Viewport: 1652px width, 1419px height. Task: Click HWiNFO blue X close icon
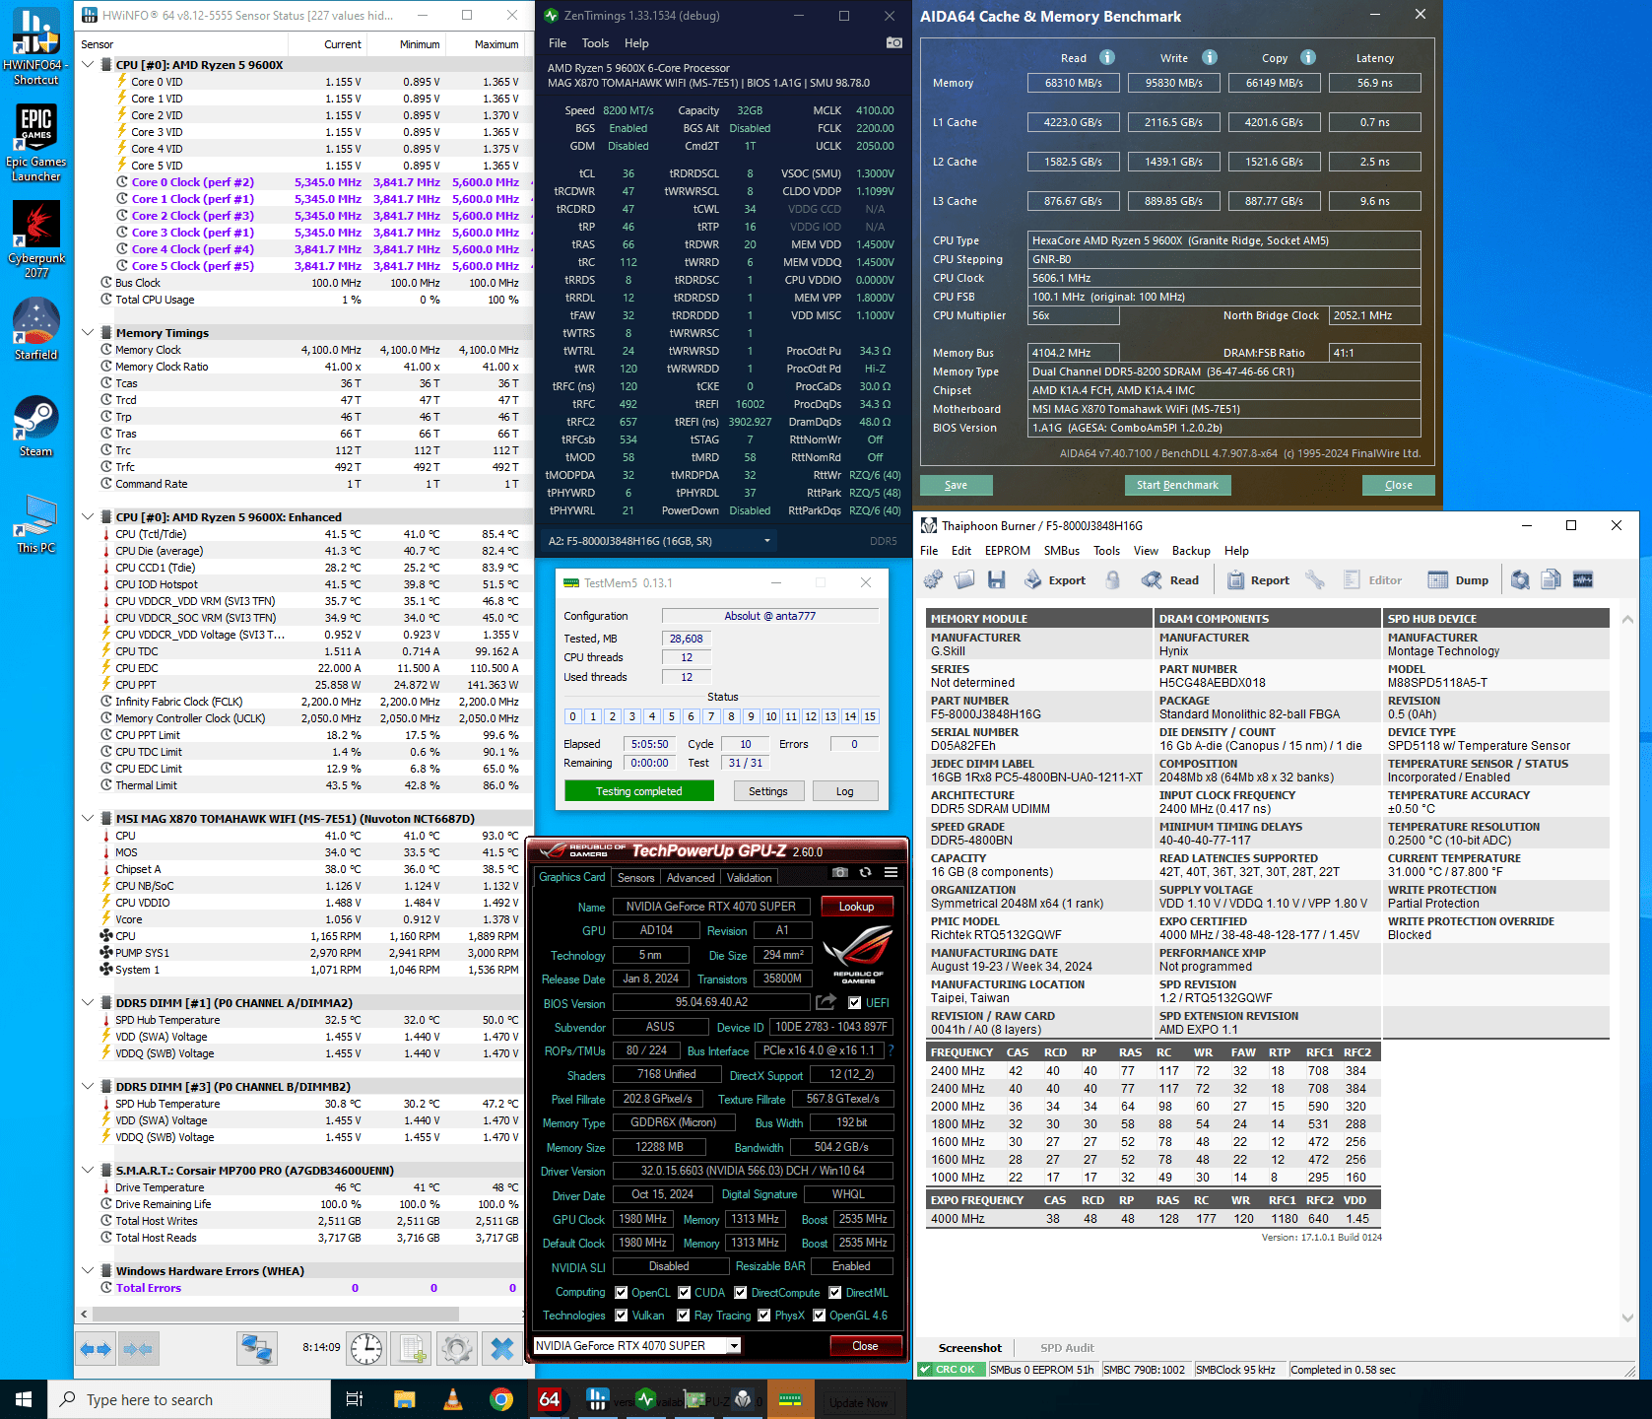click(x=502, y=1349)
